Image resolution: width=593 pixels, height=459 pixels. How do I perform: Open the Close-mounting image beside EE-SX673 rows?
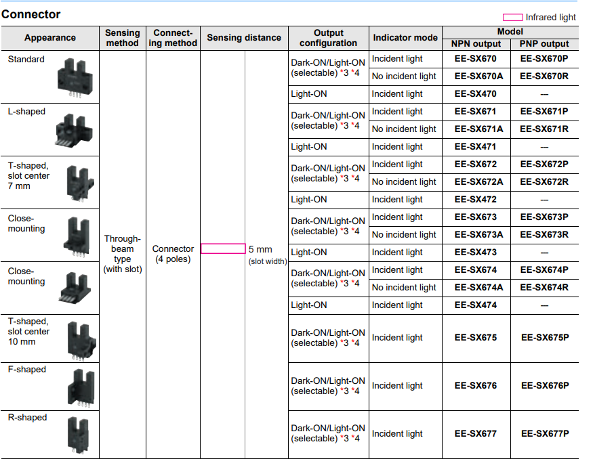[x=75, y=237]
